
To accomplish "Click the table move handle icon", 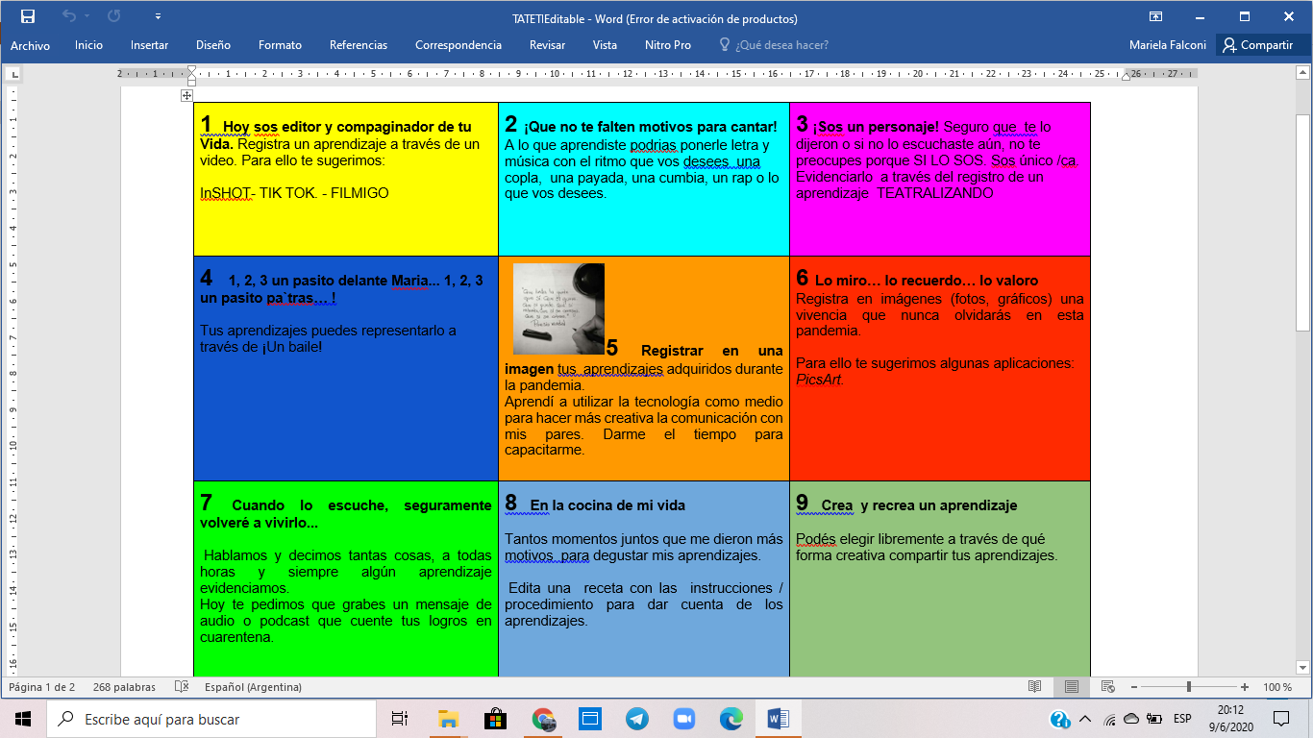I will (x=186, y=95).
